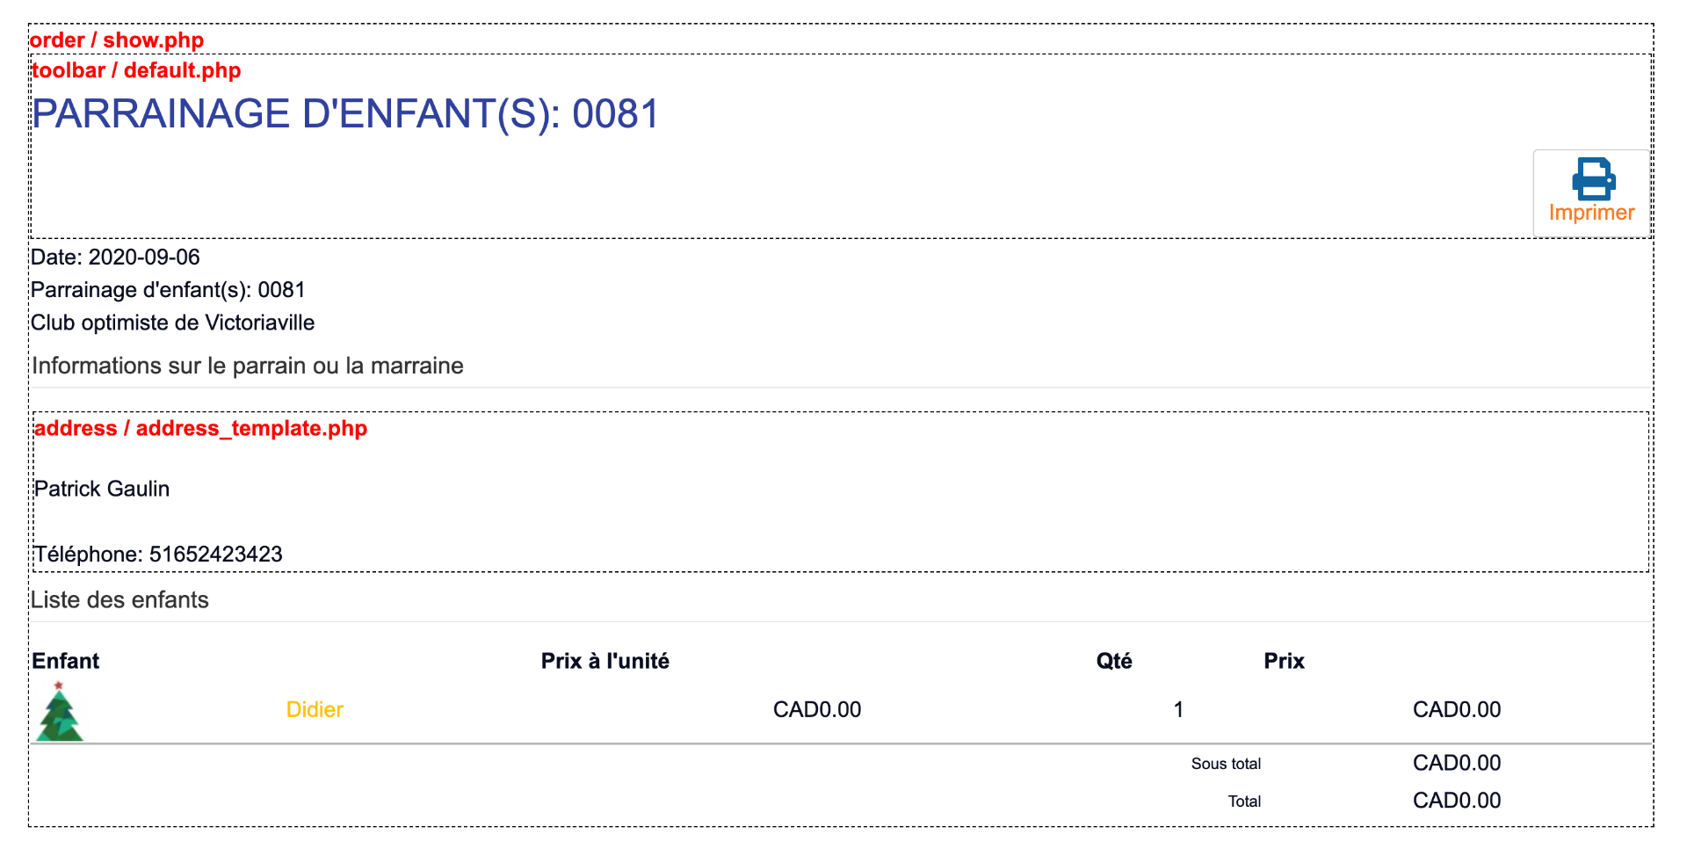Click the Sous total label

(x=1226, y=764)
